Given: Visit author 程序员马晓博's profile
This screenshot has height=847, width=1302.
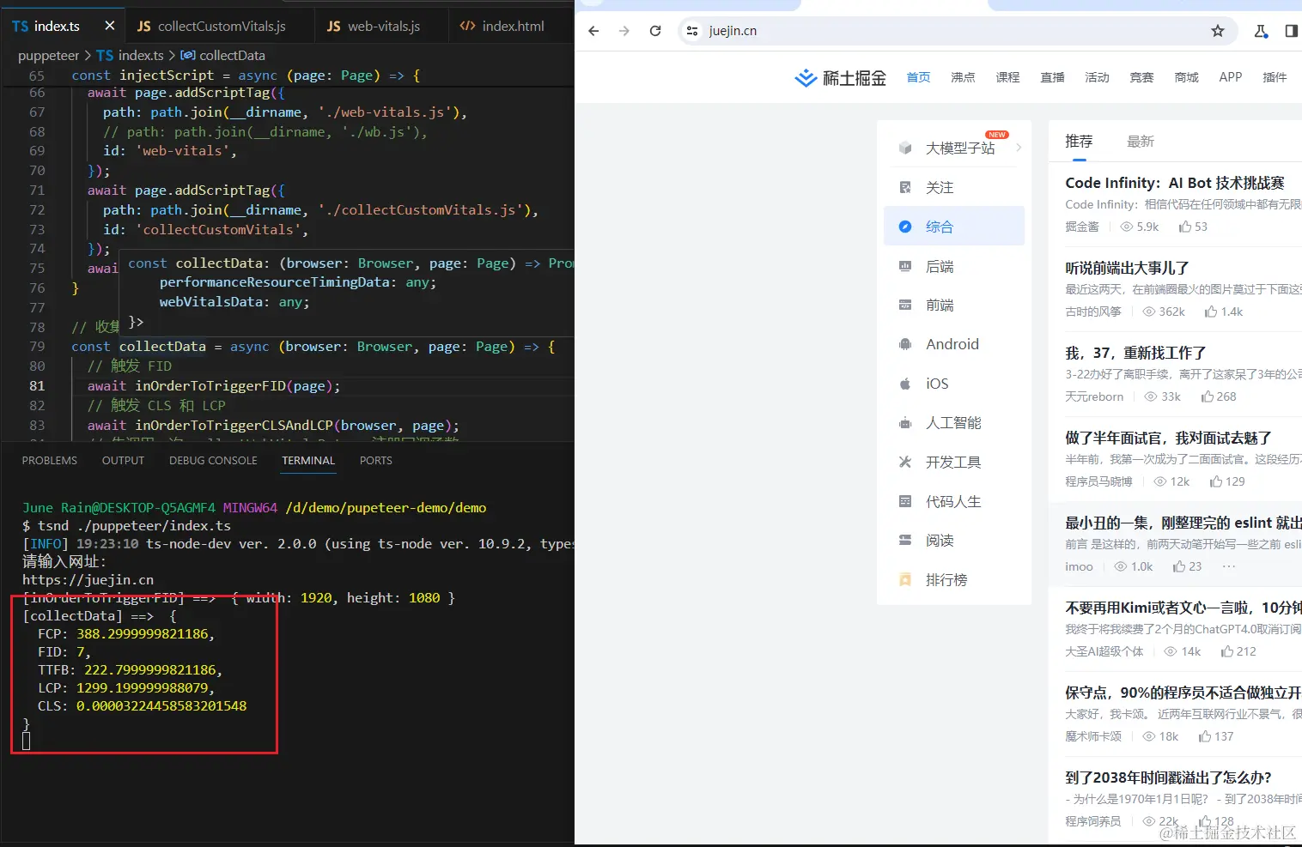Looking at the screenshot, I should tap(1098, 481).
